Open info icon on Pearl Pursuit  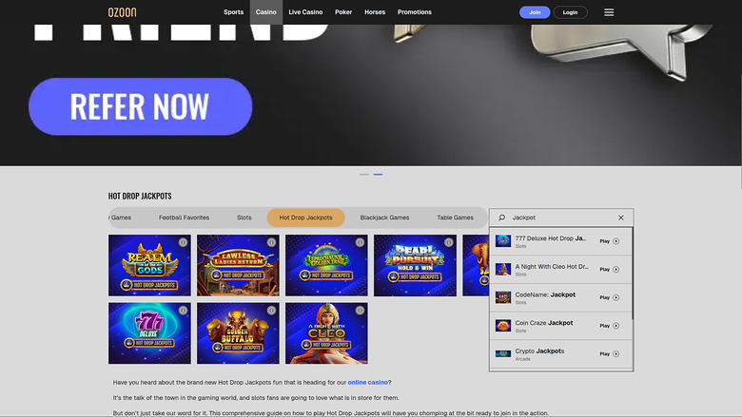point(448,242)
